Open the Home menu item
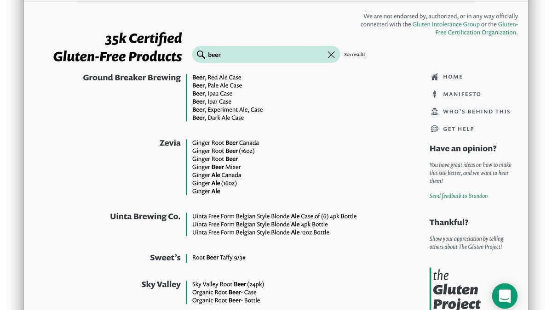The image size is (552, 310). click(453, 77)
